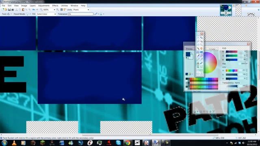Click the Hex color value field
Viewport: 260px width, 146px height.
point(243,64)
